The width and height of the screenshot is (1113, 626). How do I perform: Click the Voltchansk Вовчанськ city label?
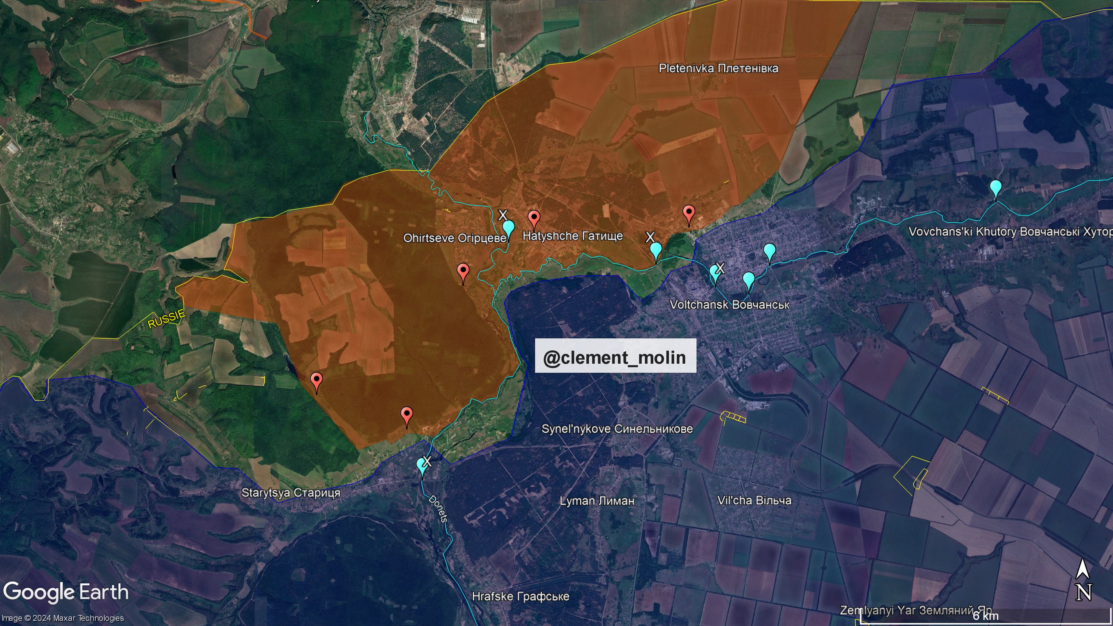click(729, 305)
